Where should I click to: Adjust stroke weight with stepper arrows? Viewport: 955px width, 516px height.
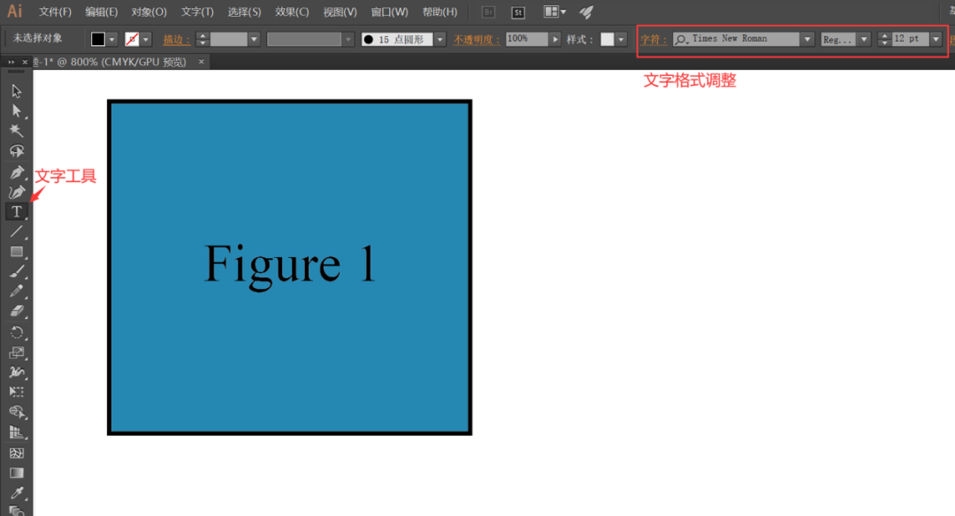point(202,40)
